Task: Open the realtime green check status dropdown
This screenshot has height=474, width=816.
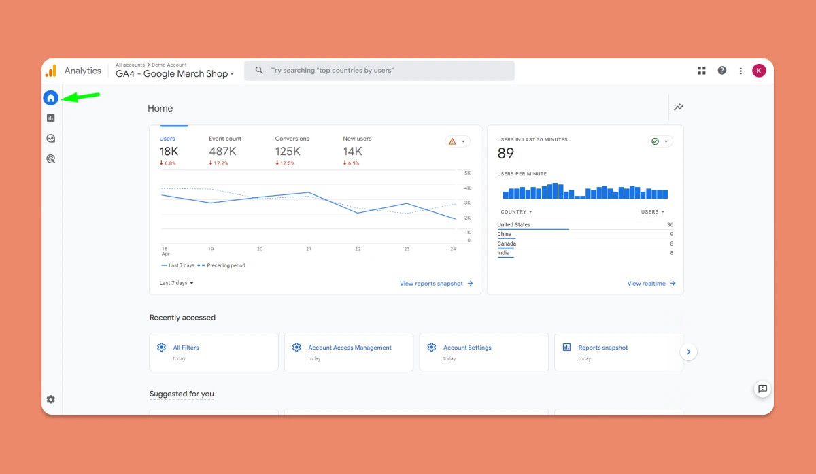Action: point(660,141)
